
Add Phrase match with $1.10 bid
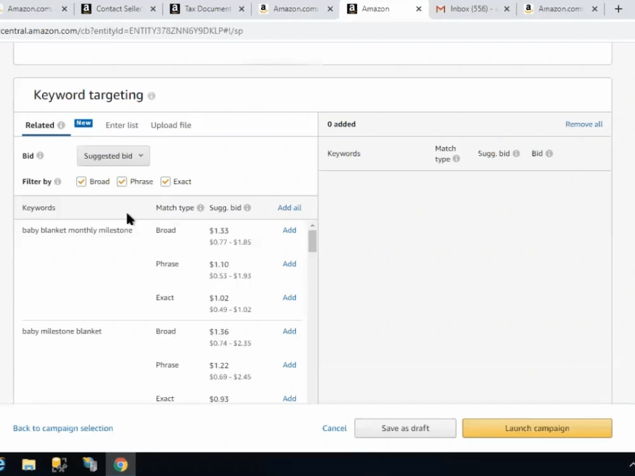(290, 263)
